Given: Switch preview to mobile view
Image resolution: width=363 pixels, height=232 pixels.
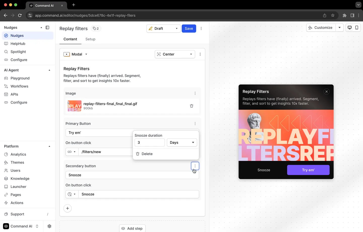Looking at the screenshot, I should click(x=357, y=27).
